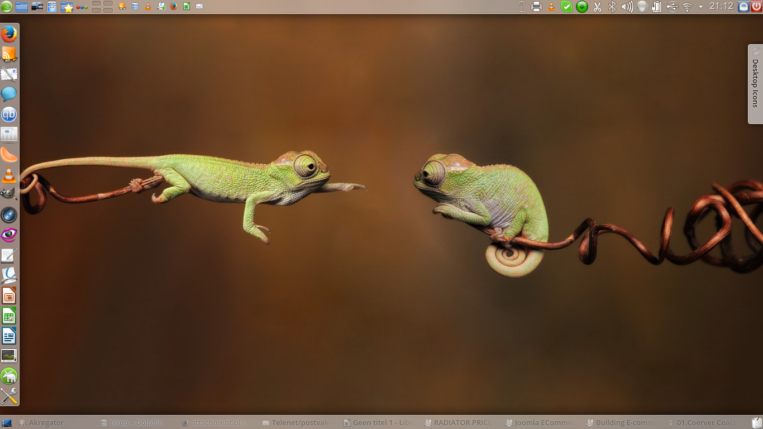Open the volume speaker tray control
This screenshot has width=763, height=429.
click(627, 7)
